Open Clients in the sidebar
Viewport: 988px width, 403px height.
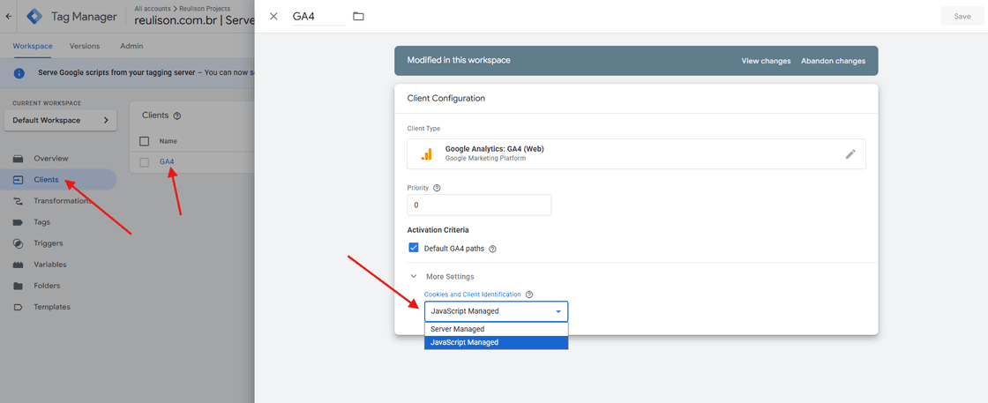(46, 180)
